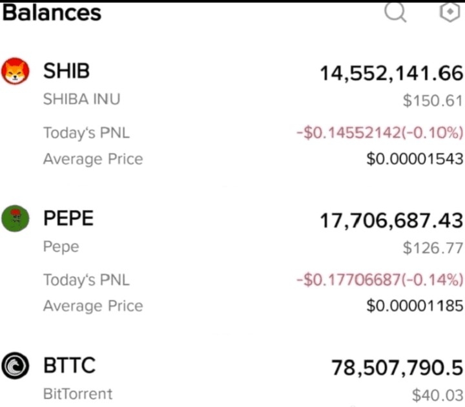Click SHIB average price $0.00001543

click(x=415, y=158)
